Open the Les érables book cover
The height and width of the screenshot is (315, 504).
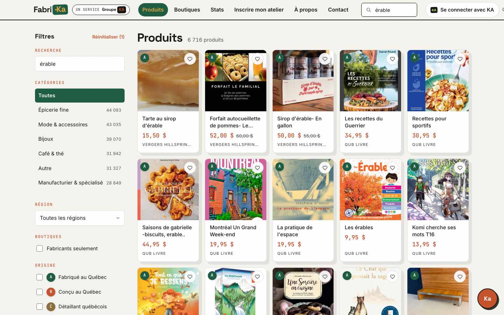coord(370,190)
